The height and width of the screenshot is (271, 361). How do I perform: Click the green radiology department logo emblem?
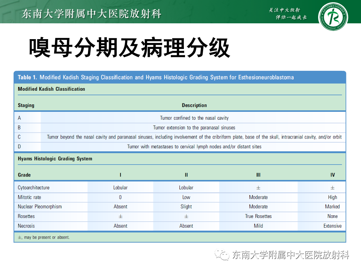point(333,17)
